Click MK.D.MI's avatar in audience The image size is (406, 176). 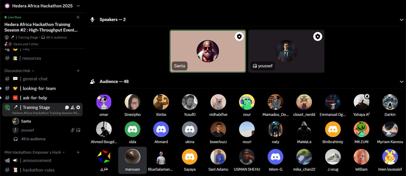coord(361,129)
